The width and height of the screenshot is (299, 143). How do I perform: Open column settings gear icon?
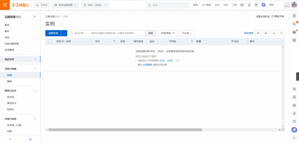point(266,33)
